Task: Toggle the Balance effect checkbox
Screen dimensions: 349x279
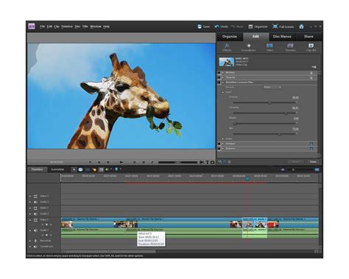Action: click(x=219, y=149)
